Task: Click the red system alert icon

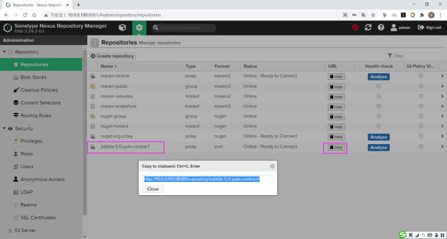Action: pos(355,28)
